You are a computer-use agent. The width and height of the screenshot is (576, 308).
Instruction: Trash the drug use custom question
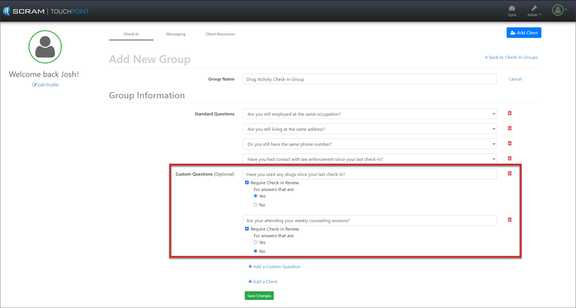[510, 173]
